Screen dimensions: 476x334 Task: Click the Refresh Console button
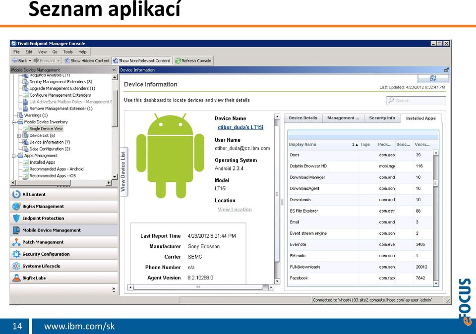(x=193, y=60)
